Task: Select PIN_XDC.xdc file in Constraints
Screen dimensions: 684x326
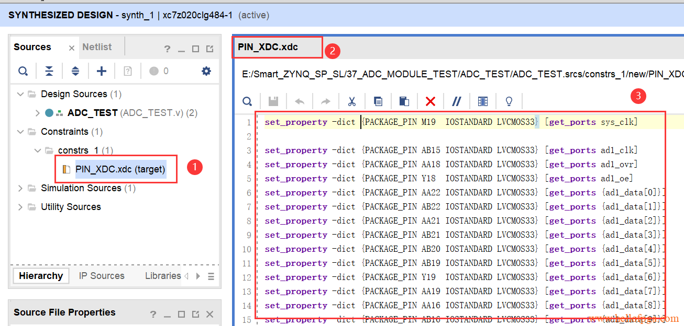Action: 120,169
